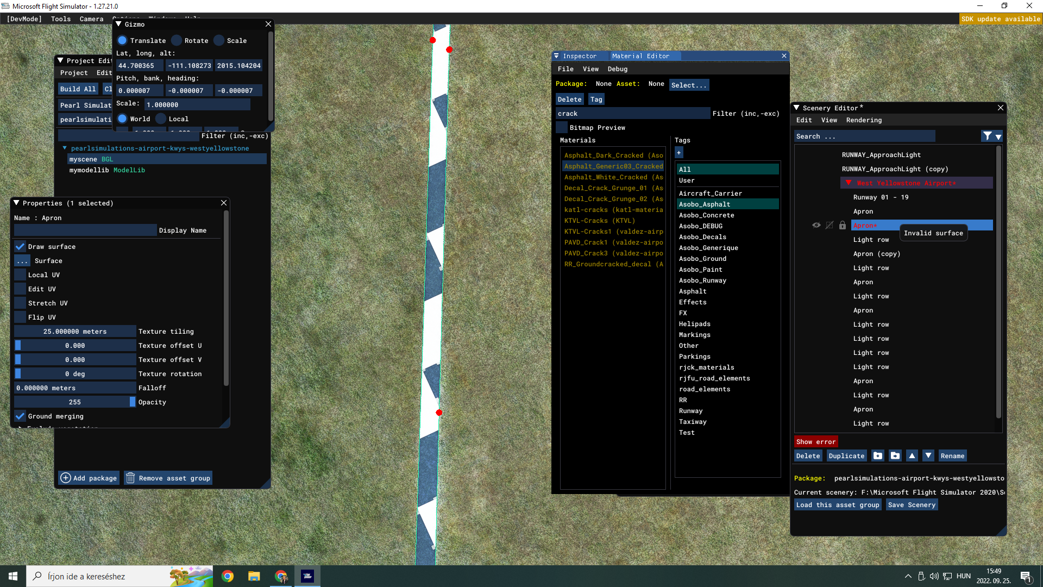Toggle visibility eye icon for selected Apron
Screen dimensions: 1043x587
(x=816, y=225)
